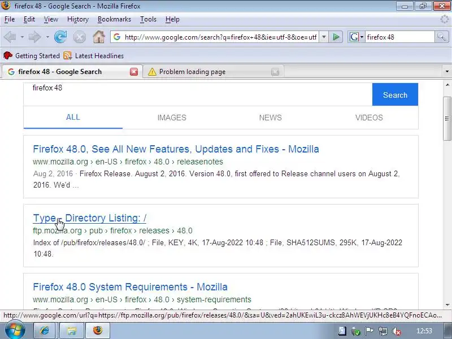
Task: Select the firefox 48 Google Search tab
Action: click(x=72, y=72)
